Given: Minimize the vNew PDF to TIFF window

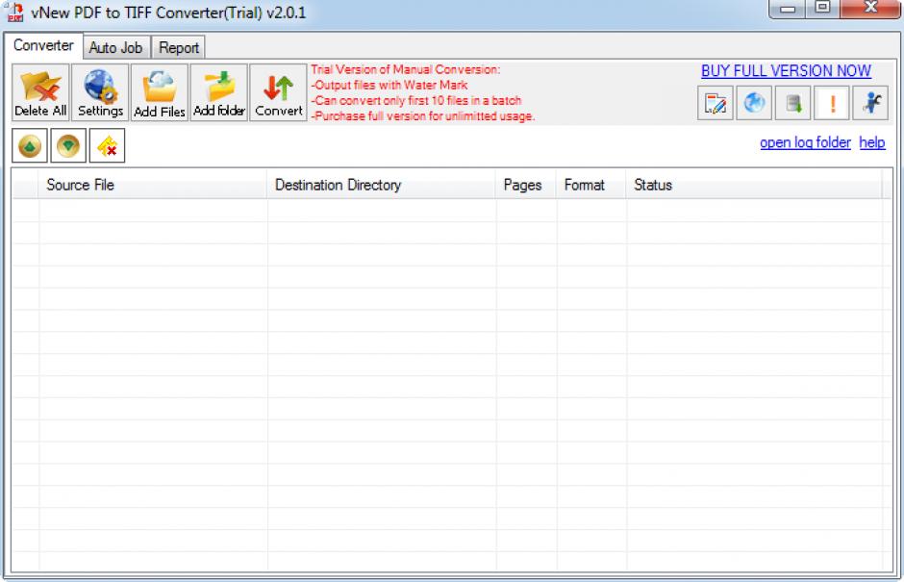Looking at the screenshot, I should click(787, 9).
